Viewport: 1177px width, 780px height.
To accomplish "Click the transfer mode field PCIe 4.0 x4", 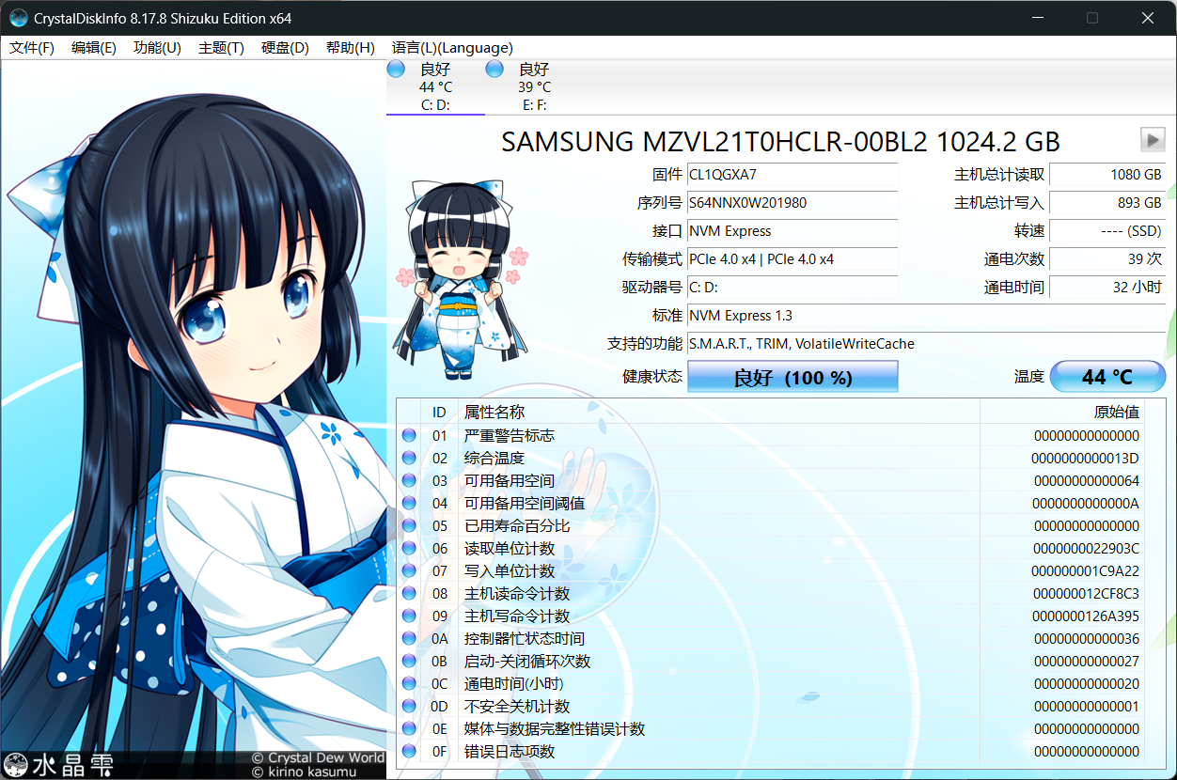I will [792, 259].
